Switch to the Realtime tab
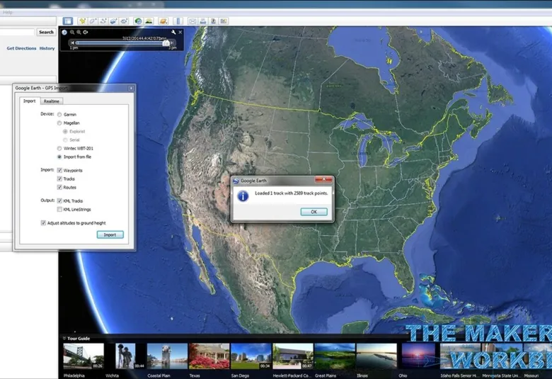Image resolution: width=552 pixels, height=379 pixels. point(52,101)
